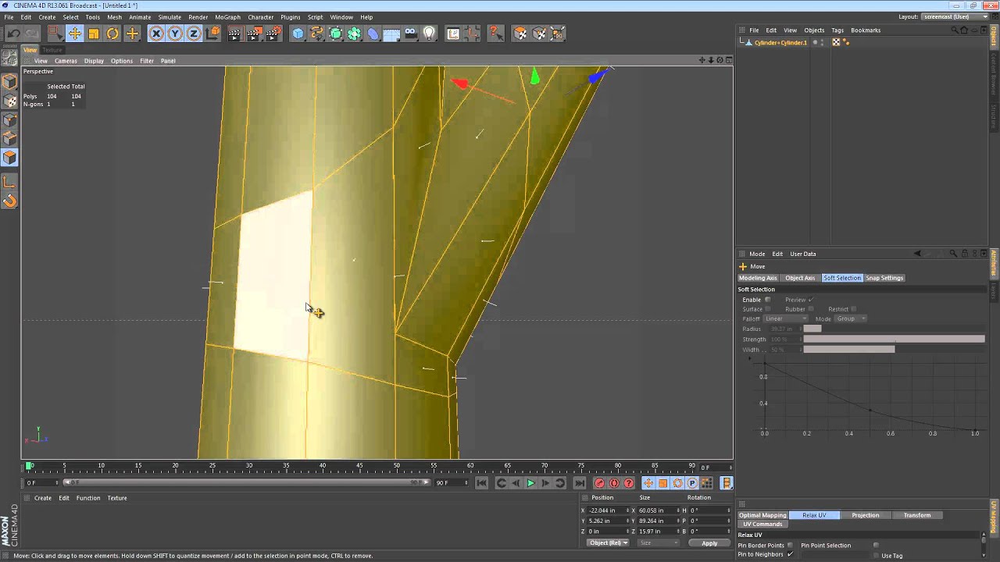This screenshot has width=1000, height=562.
Task: Open the UV Commands tab
Action: click(762, 524)
